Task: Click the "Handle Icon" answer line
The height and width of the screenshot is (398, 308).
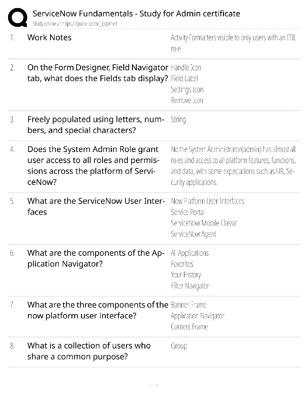Action: (186, 68)
